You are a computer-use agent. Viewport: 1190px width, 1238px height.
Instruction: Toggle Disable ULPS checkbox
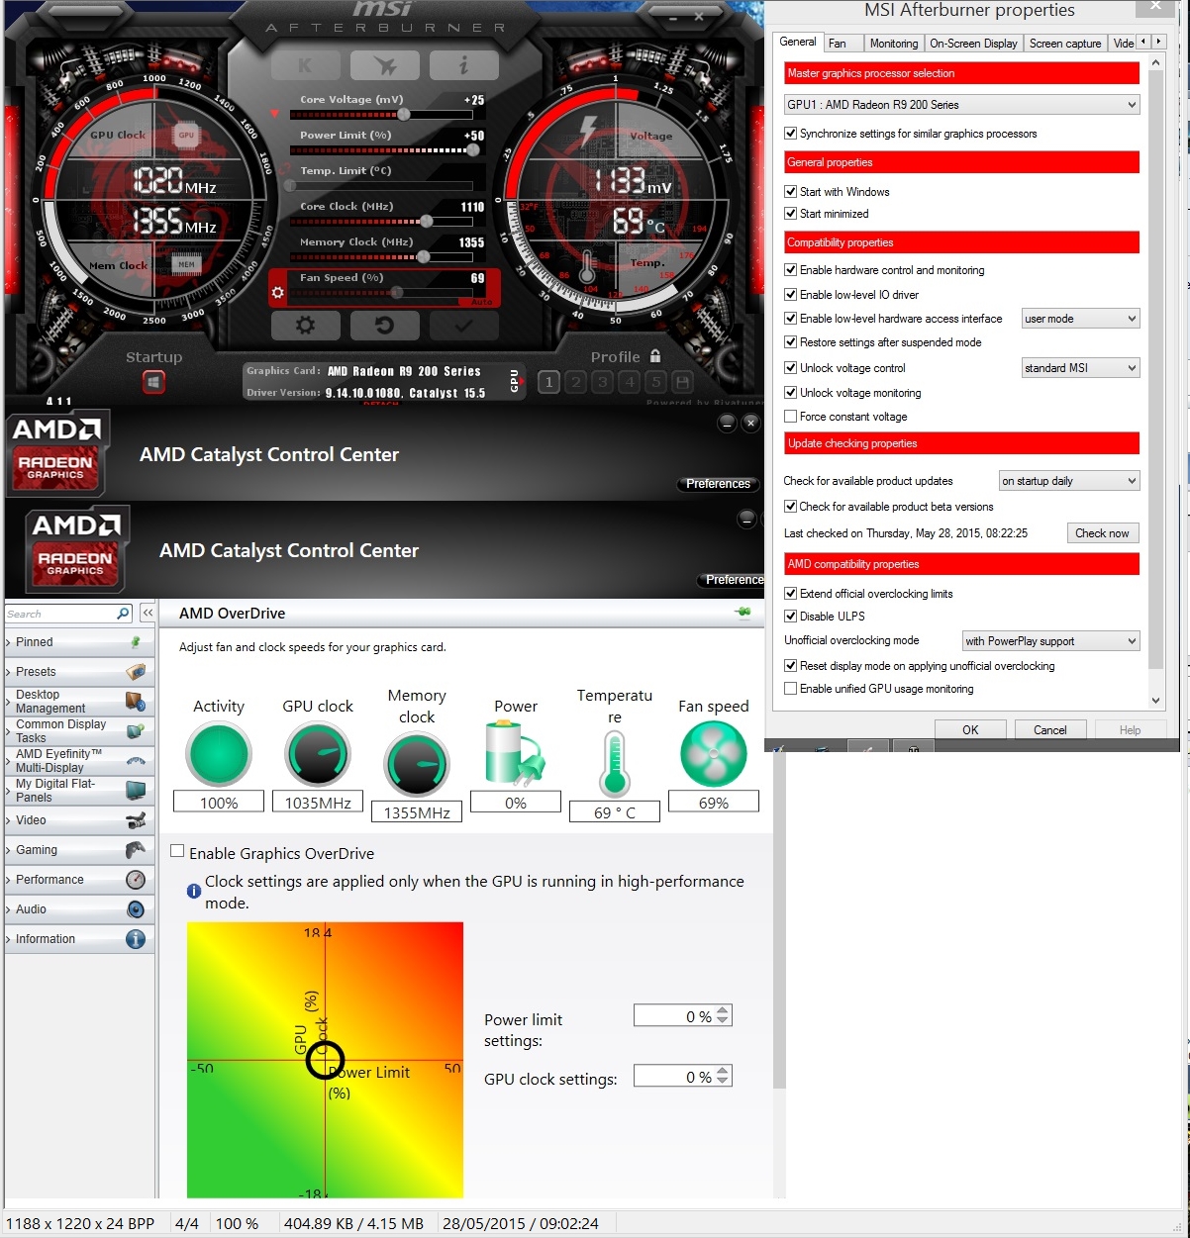tap(790, 617)
